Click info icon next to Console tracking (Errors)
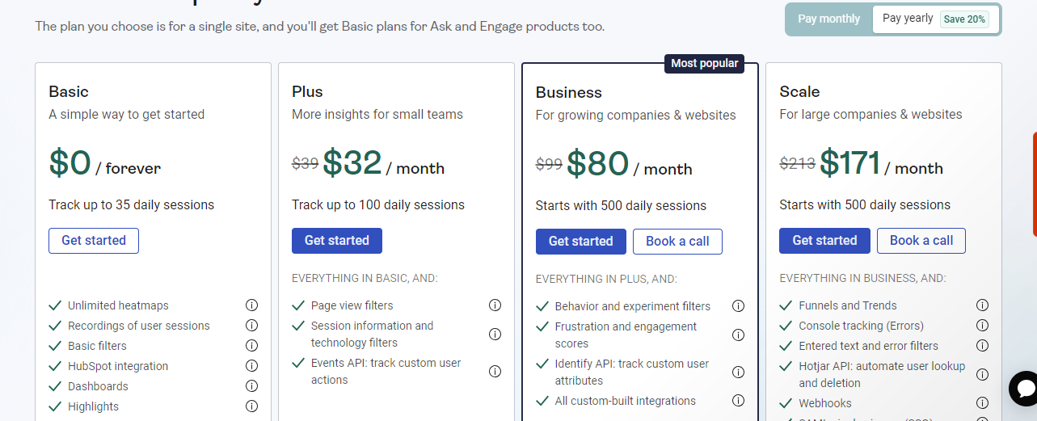The height and width of the screenshot is (421, 1037). [x=982, y=326]
